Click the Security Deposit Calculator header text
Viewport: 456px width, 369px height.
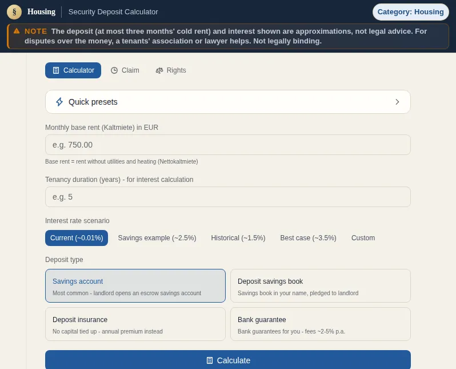pyautogui.click(x=113, y=12)
